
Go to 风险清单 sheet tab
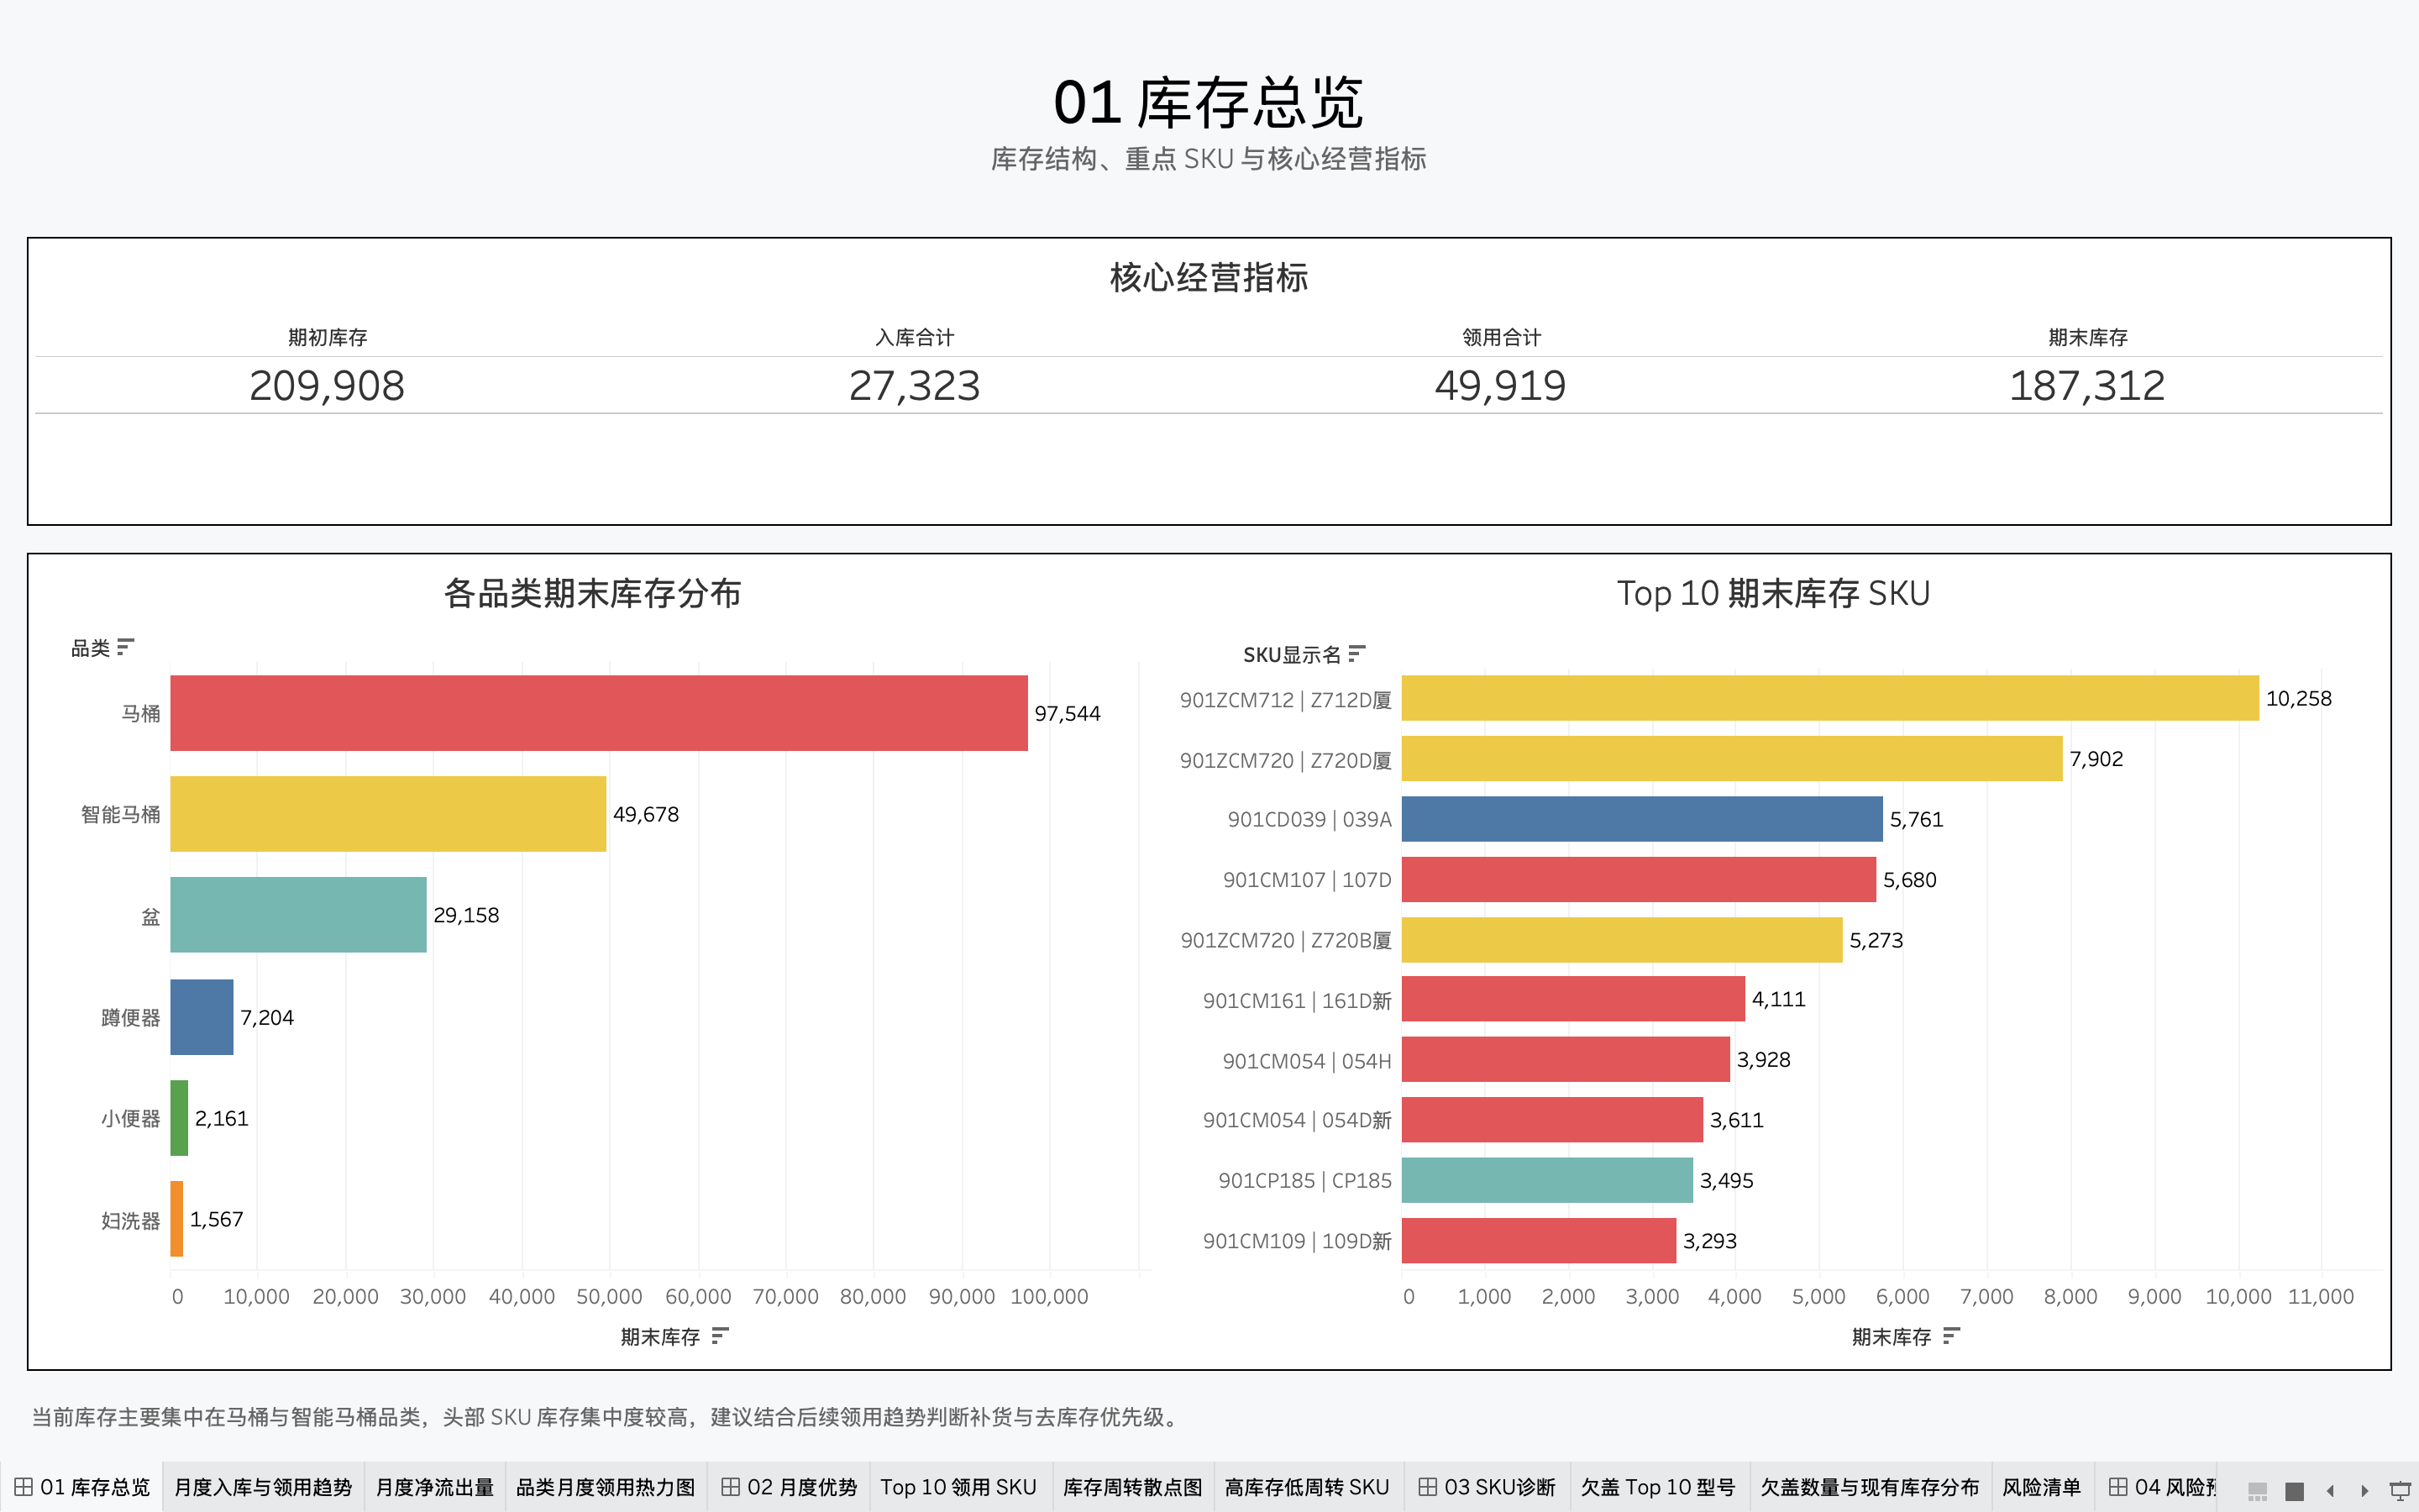tap(2040, 1487)
